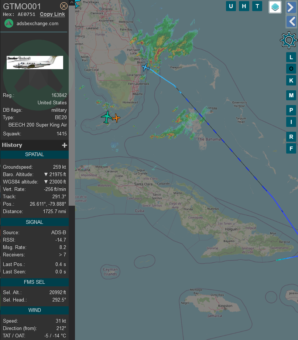Toggle the T map button
This screenshot has width=298, height=340.
click(x=257, y=6)
